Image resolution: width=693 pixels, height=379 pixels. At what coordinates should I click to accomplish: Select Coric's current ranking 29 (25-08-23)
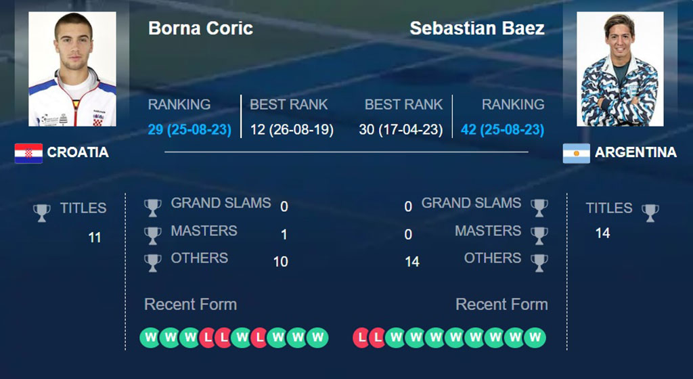tap(189, 130)
